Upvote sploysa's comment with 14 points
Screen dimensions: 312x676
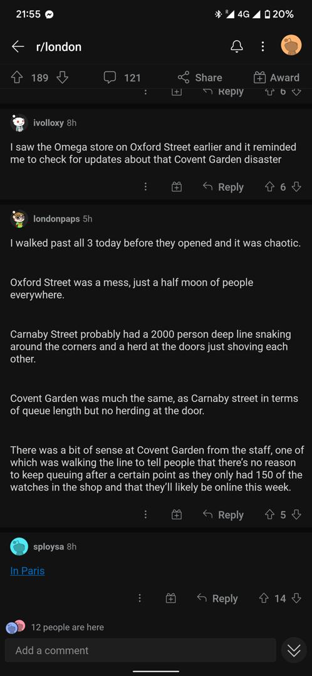[264, 598]
